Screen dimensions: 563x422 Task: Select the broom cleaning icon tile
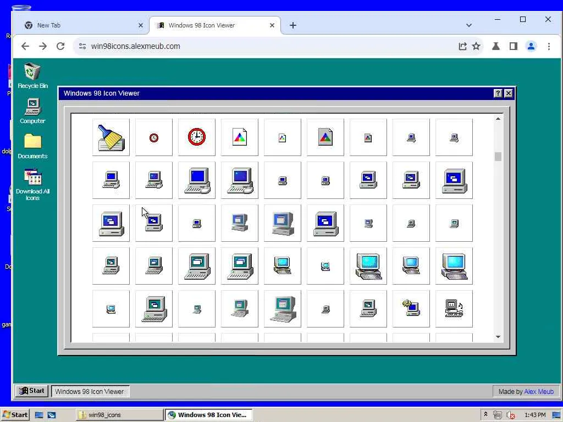pyautogui.click(x=111, y=137)
